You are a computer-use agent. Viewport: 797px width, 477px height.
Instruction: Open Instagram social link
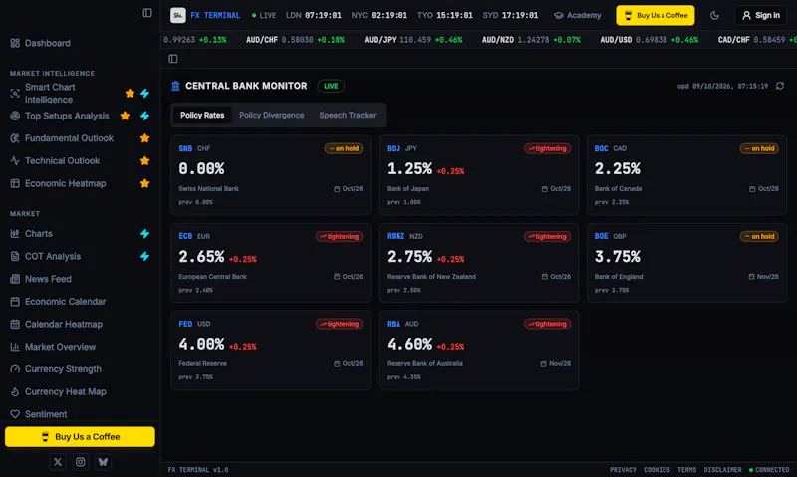click(x=81, y=462)
